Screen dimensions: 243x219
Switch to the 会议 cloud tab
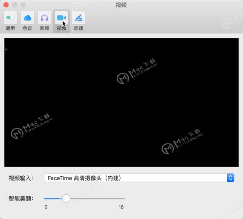pyautogui.click(x=27, y=21)
